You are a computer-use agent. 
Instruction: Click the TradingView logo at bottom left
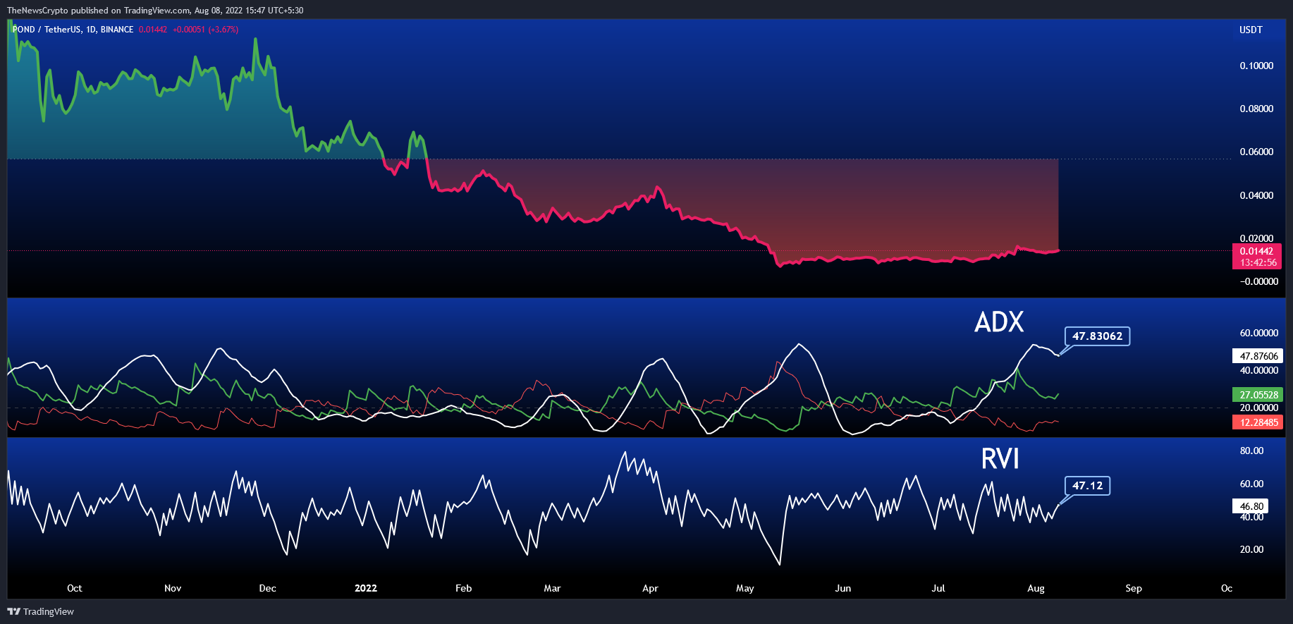click(40, 611)
